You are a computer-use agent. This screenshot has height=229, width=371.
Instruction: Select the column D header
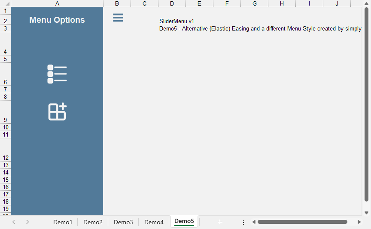point(172,4)
